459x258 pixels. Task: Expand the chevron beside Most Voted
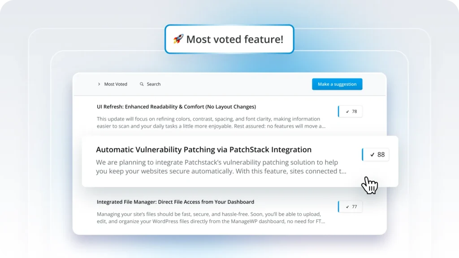(99, 84)
